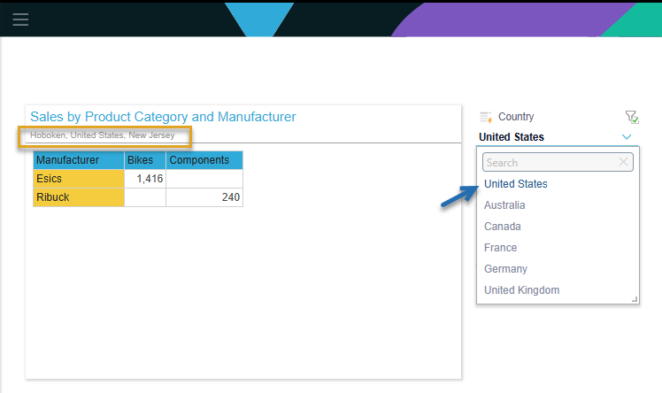Open the hamburger navigation menu
Screen dimensions: 662x393
(x=20, y=19)
